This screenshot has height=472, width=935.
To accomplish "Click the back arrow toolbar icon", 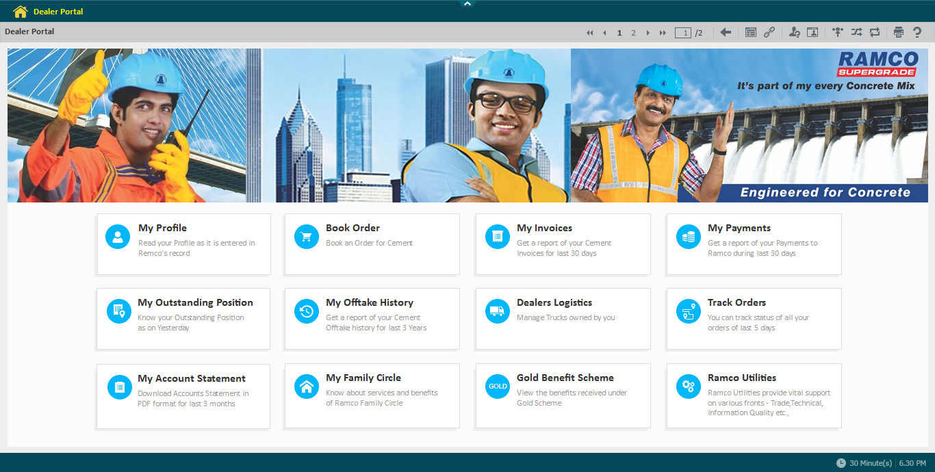I will point(726,32).
